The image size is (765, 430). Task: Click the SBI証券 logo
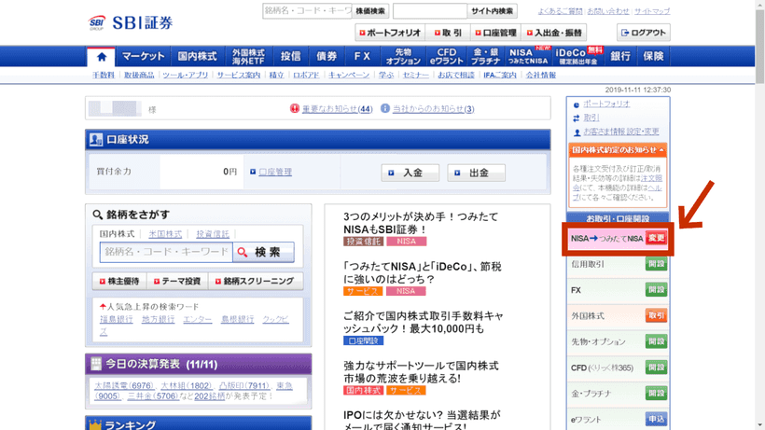[x=131, y=22]
